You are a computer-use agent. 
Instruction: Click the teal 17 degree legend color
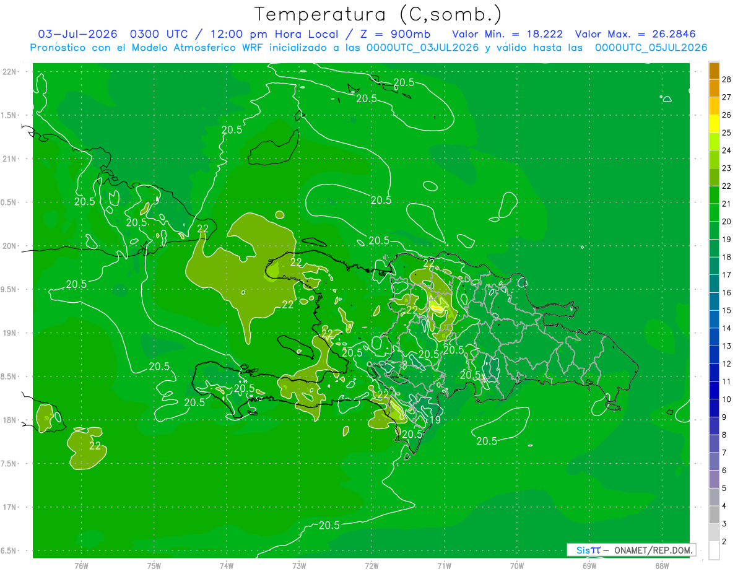[x=714, y=266]
